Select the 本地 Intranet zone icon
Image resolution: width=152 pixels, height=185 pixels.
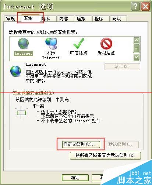pyautogui.click(x=51, y=43)
